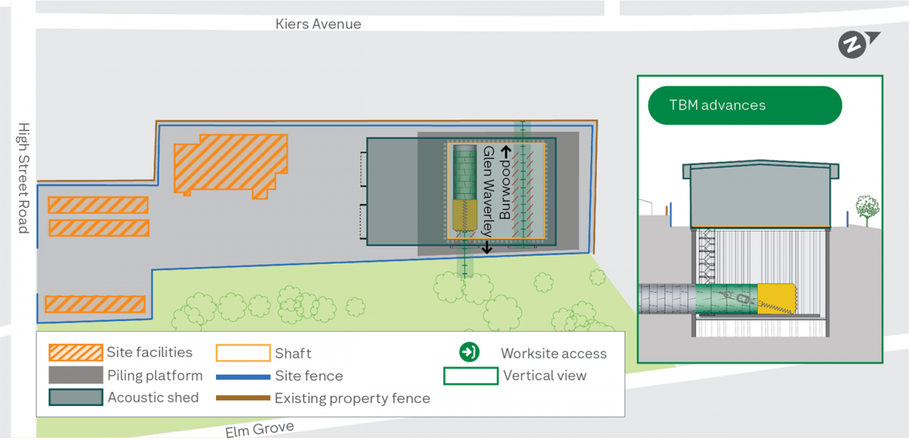Click the up arrow next to Burwood
The image size is (909, 440).
click(506, 151)
